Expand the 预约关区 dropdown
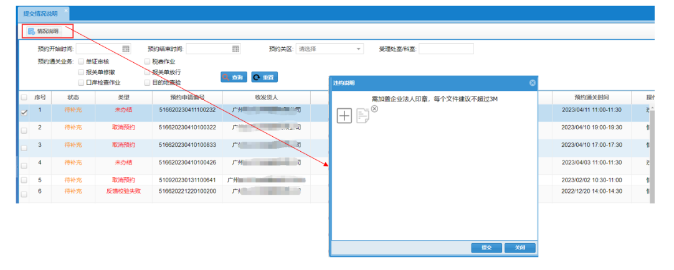 (x=359, y=49)
